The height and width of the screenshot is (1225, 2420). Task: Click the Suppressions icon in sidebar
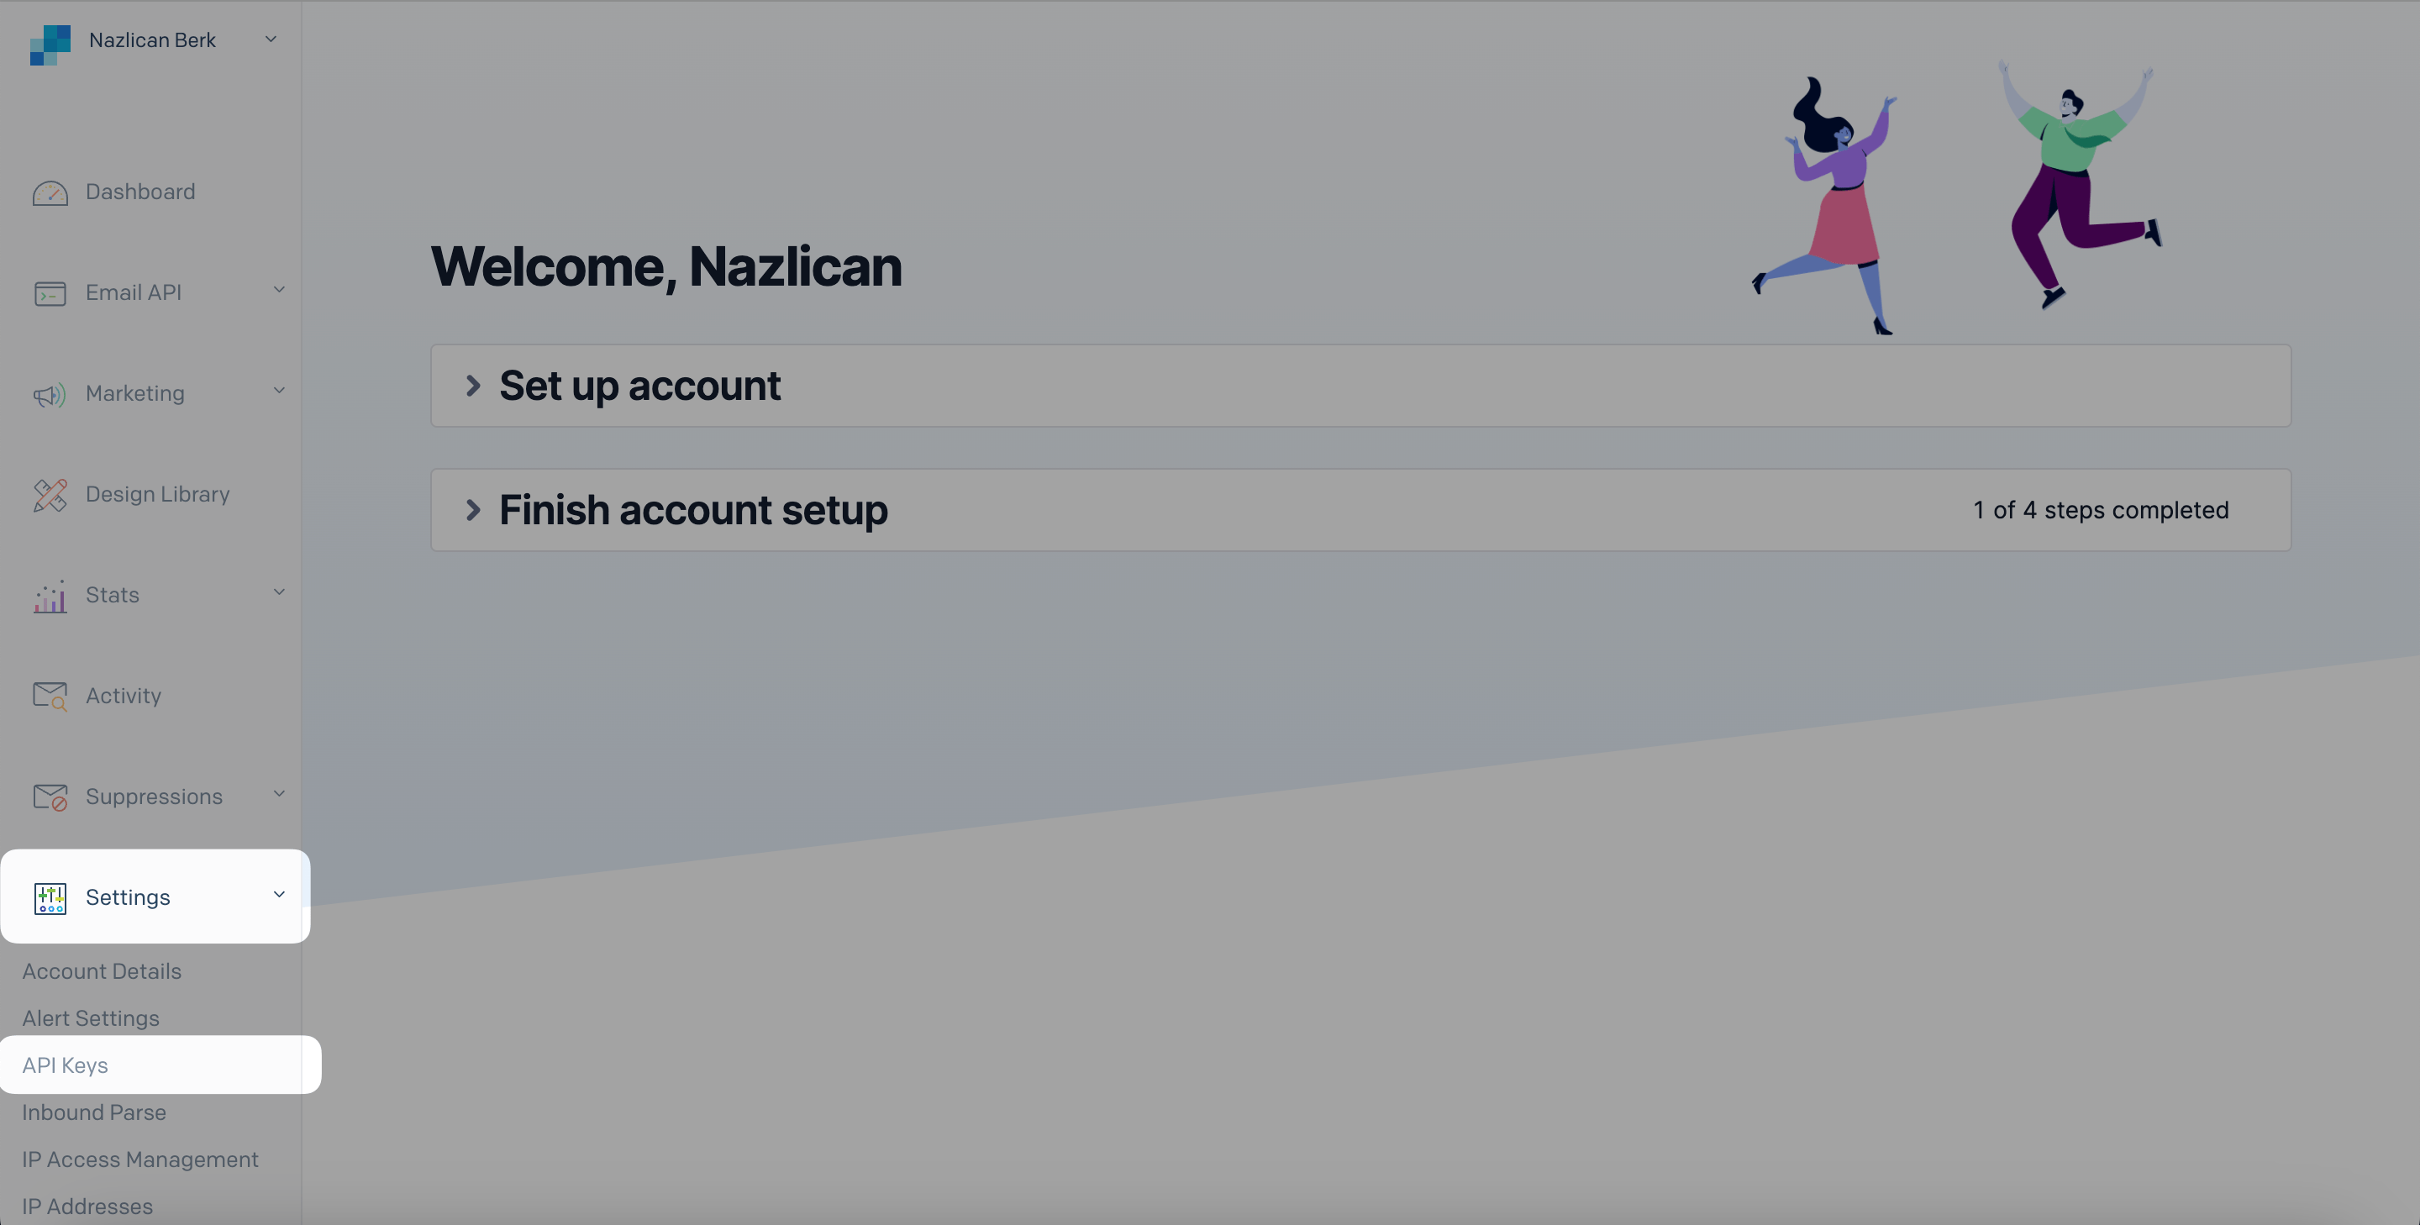coord(49,796)
